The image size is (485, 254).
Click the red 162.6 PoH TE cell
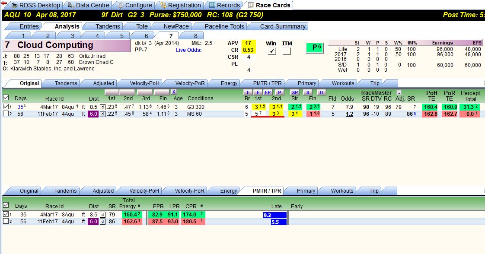point(431,114)
